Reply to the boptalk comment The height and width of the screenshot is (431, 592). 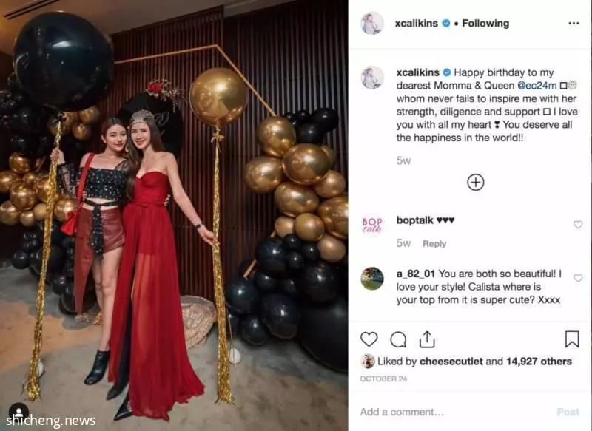point(434,244)
